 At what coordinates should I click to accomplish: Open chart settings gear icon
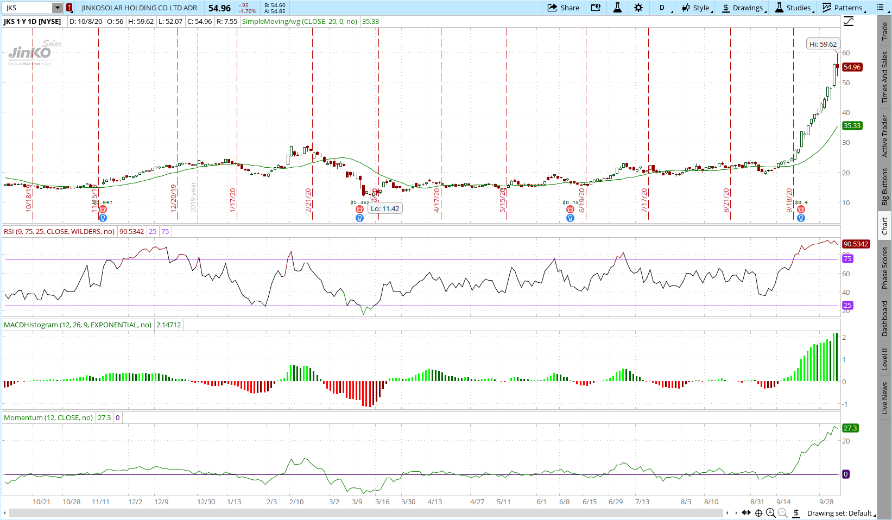pos(638,8)
